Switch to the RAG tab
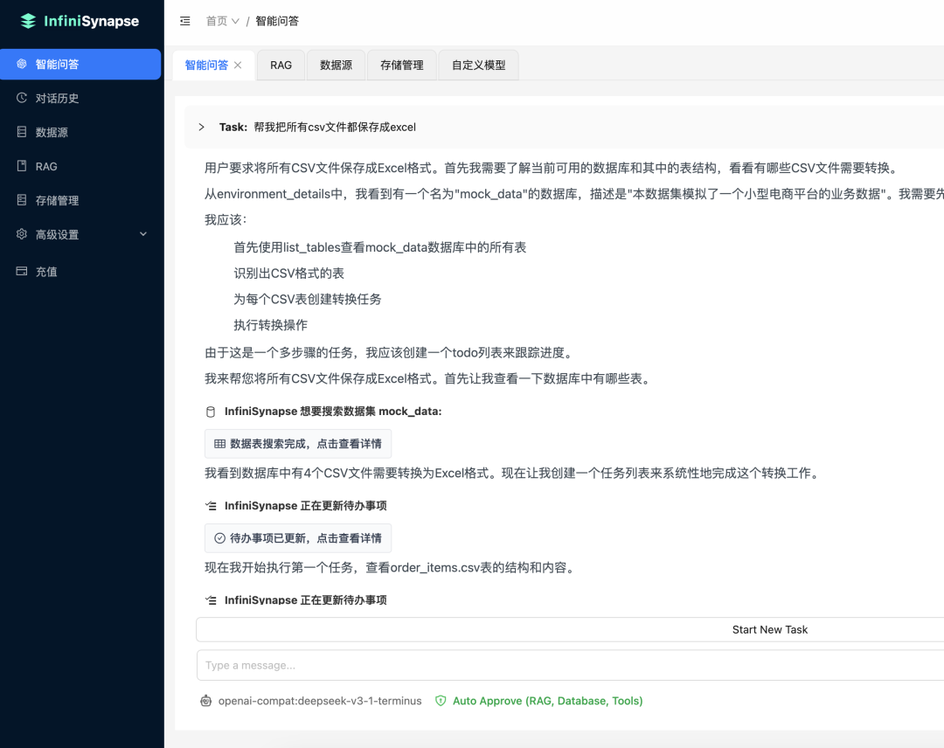The height and width of the screenshot is (748, 944). click(x=281, y=65)
